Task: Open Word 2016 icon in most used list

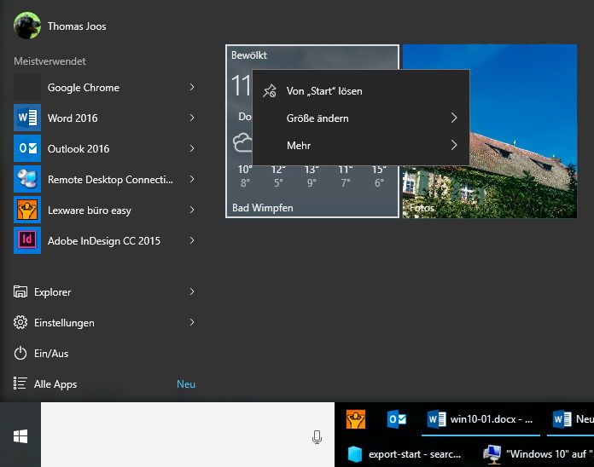Action: click(27, 118)
